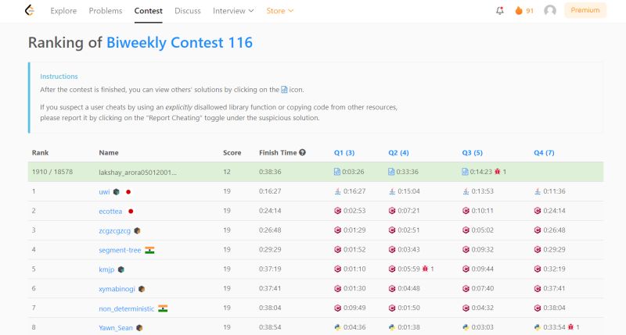Click bug penalty icon in kmjp's Q2
Screen dimensions: 626x335
pos(425,269)
